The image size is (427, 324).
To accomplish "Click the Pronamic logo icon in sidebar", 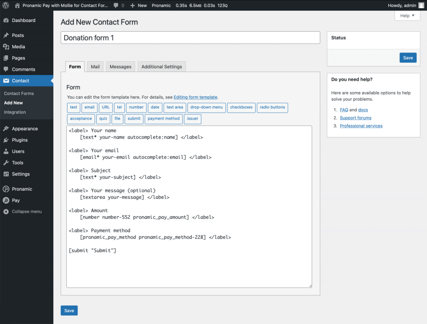I will [x=6, y=189].
